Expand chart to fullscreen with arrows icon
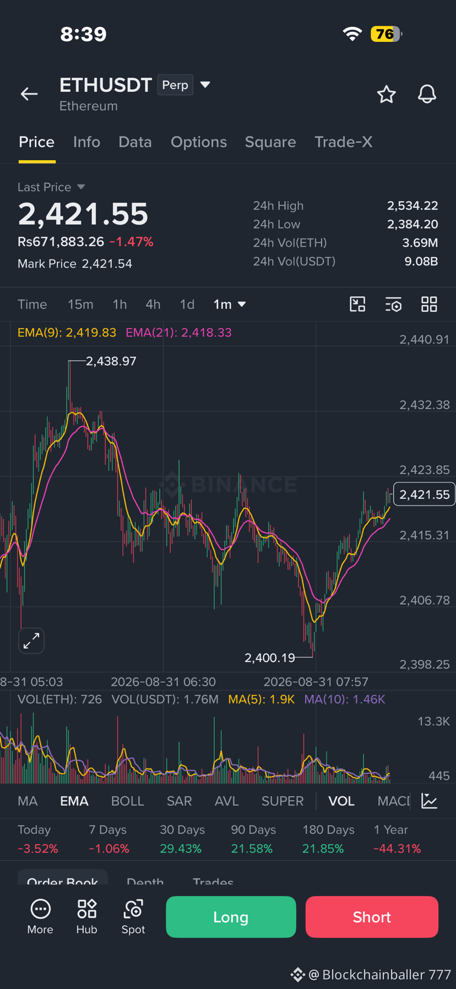 (x=31, y=640)
